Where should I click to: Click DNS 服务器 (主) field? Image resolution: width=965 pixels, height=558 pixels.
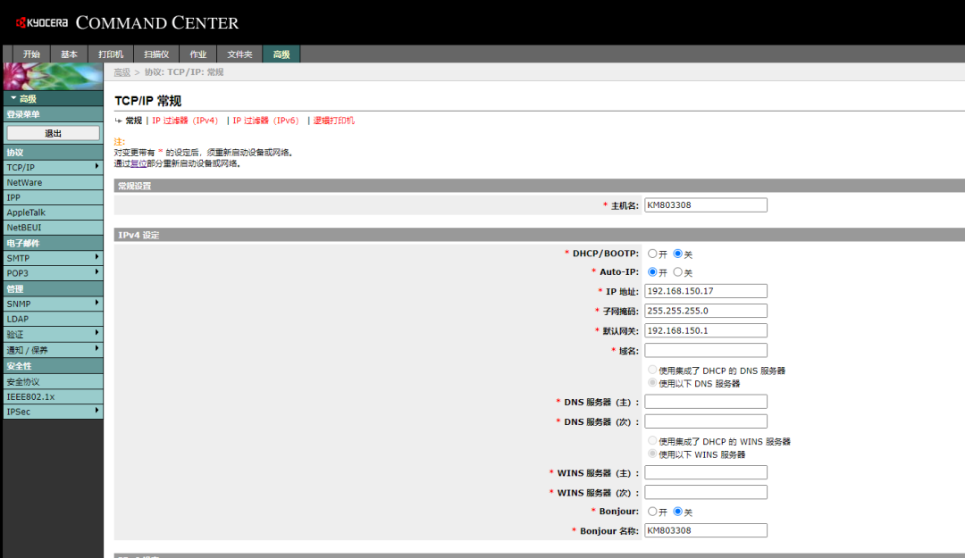705,402
